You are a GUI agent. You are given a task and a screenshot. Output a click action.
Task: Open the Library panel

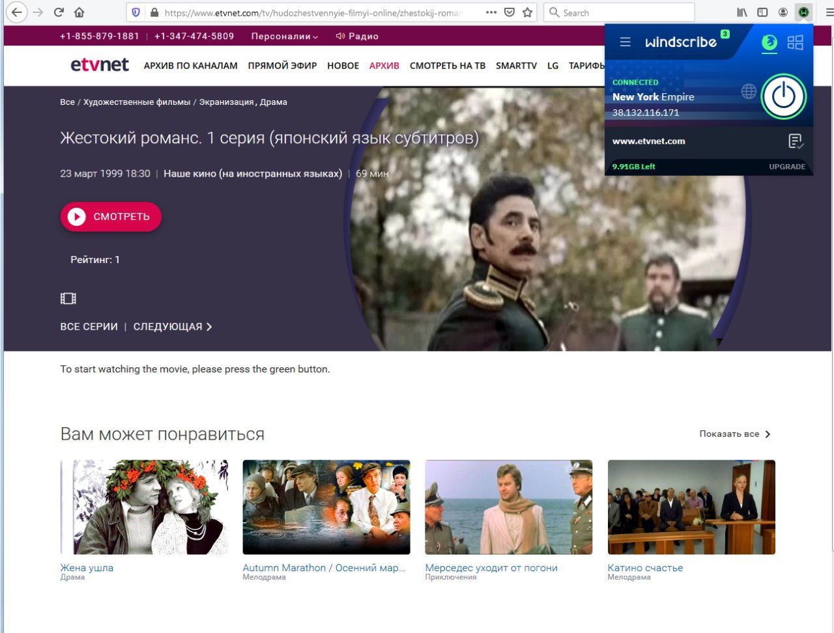click(742, 12)
